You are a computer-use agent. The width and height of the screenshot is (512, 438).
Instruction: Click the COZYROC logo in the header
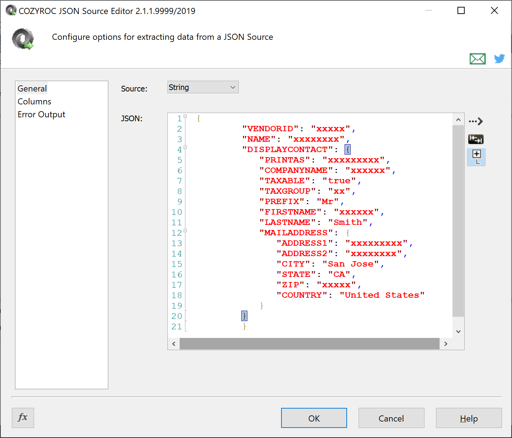point(23,39)
